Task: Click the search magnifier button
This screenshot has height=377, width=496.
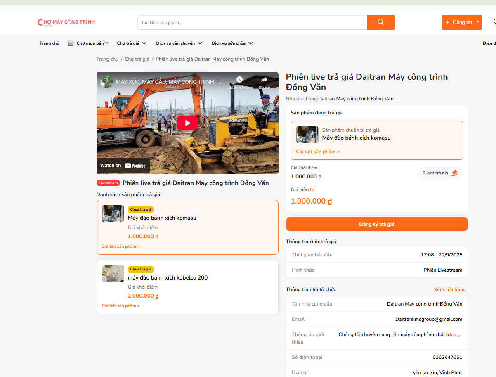Action: (x=380, y=22)
